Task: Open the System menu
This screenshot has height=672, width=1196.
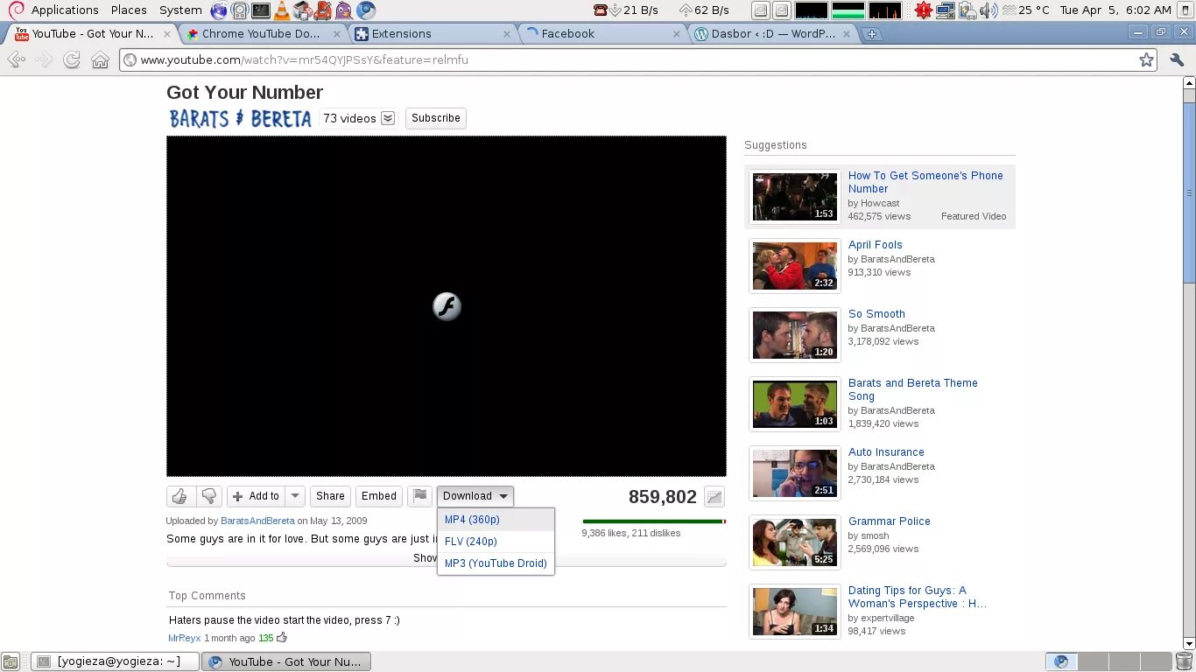Action: click(180, 10)
